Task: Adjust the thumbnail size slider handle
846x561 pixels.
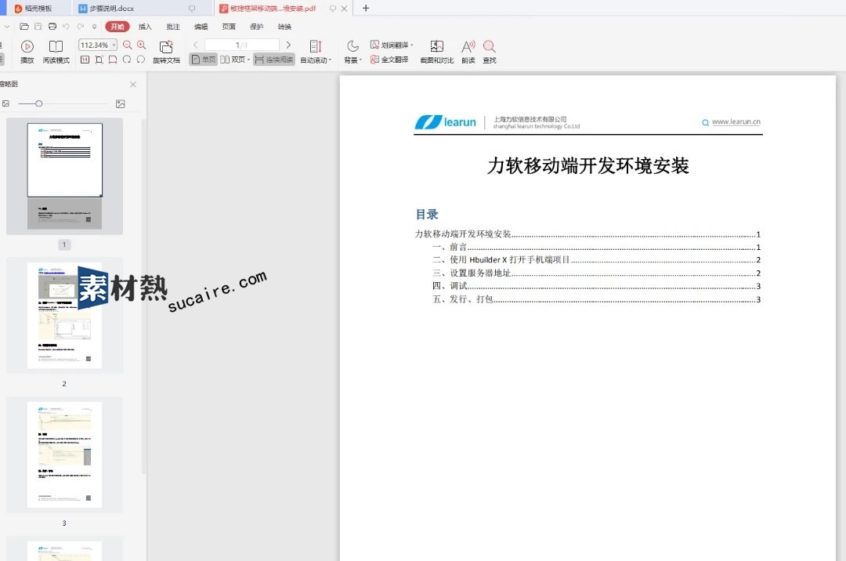Action: coord(39,103)
